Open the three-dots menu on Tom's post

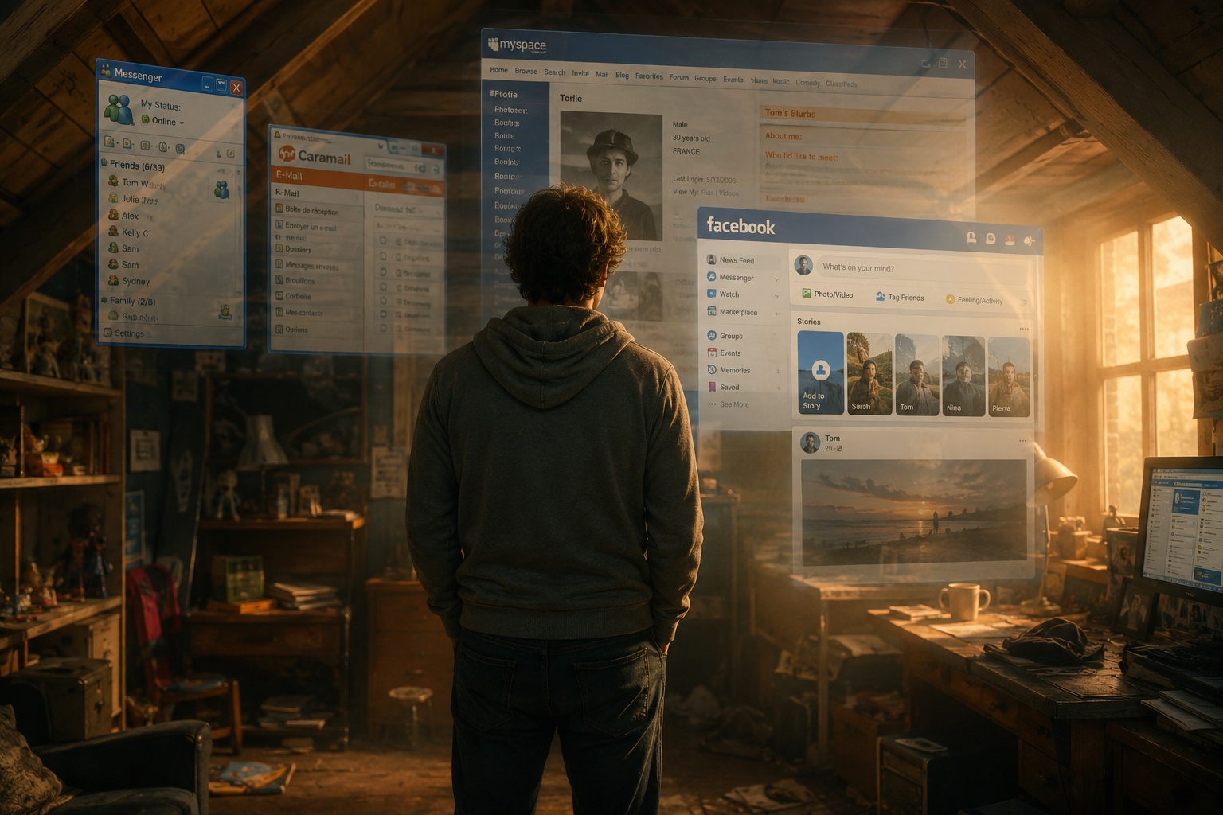[x=1023, y=440]
